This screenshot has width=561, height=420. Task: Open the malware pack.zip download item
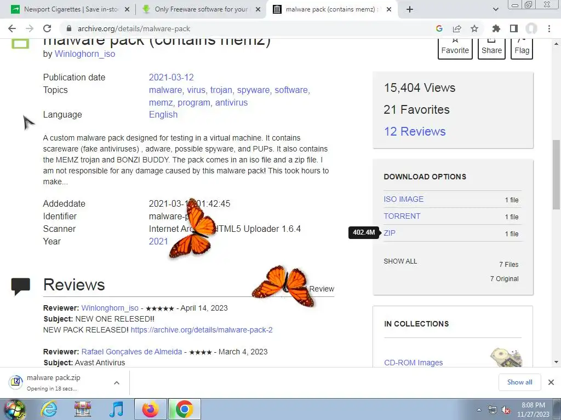click(x=54, y=382)
